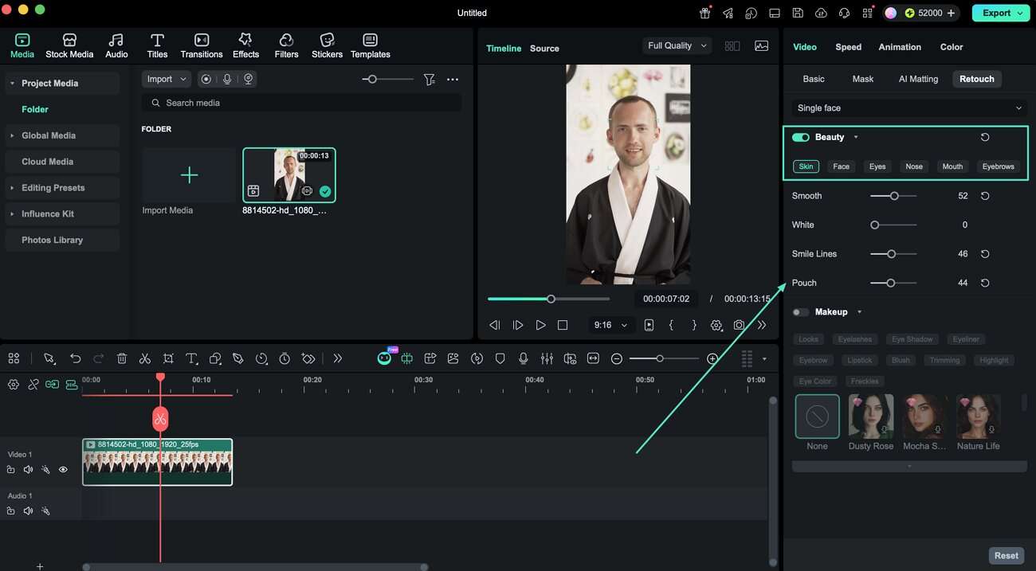
Task: Open the Templates tab
Action: coord(371,46)
